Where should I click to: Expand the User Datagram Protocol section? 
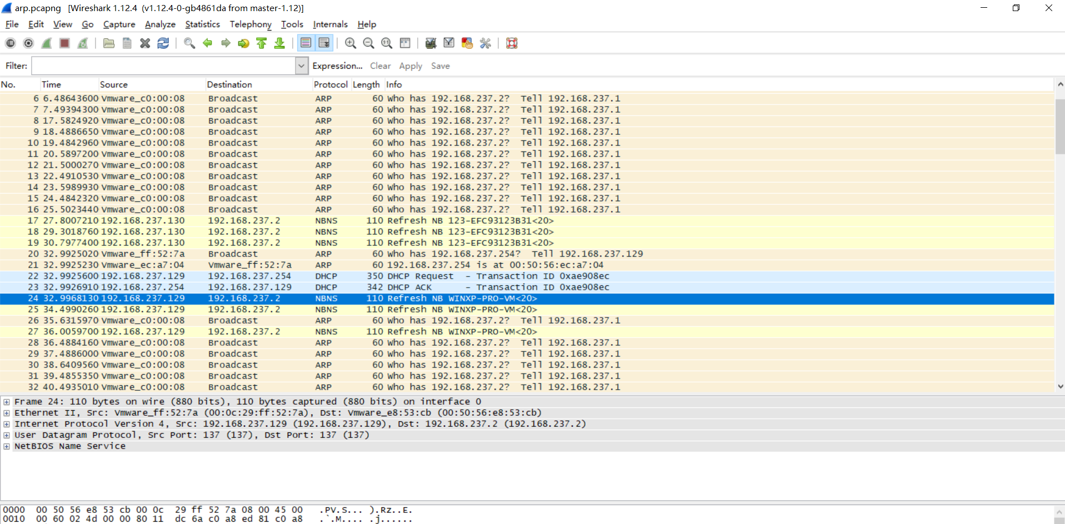point(7,435)
